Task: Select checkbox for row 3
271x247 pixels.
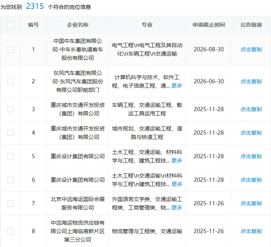Action: coord(10,109)
